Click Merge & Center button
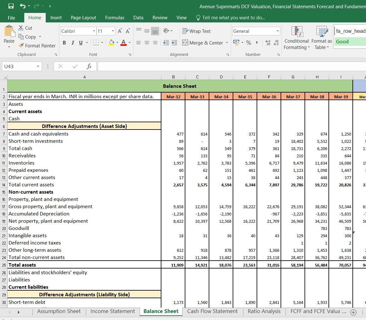366x320 pixels. tap(203, 43)
